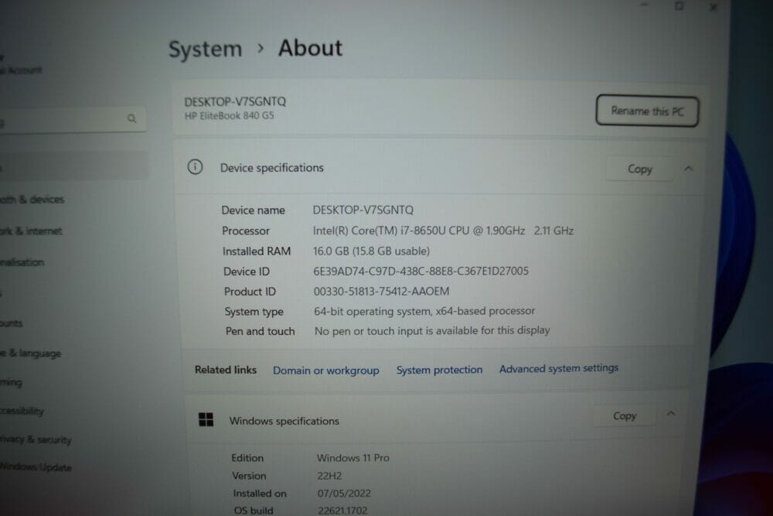This screenshot has height=516, width=773.
Task: Click the About page heading
Action: pos(310,48)
